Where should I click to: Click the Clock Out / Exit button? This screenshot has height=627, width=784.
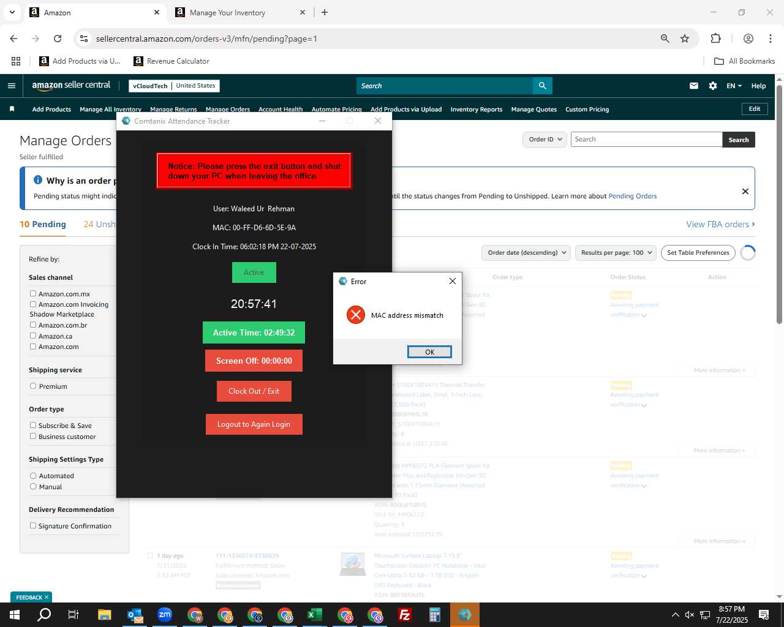click(x=254, y=391)
